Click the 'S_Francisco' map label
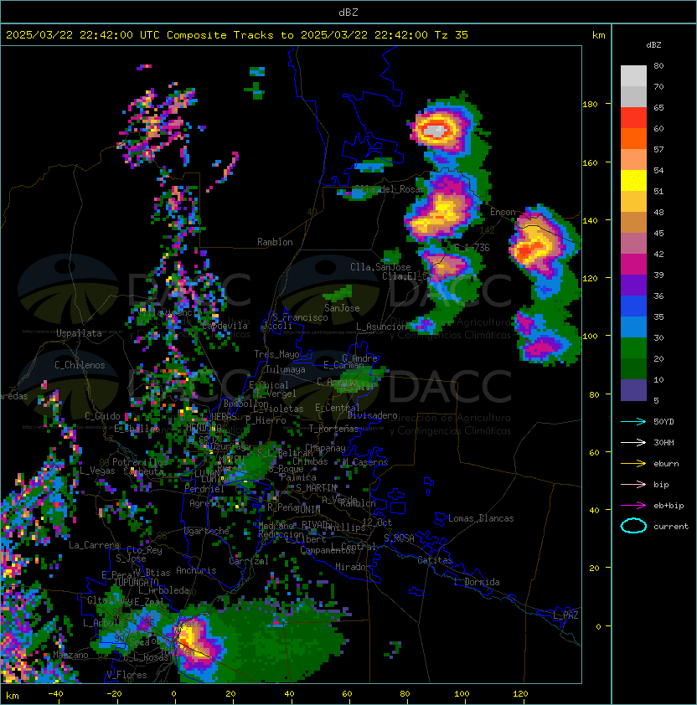Viewport: 697px width, 705px height. pos(300,318)
